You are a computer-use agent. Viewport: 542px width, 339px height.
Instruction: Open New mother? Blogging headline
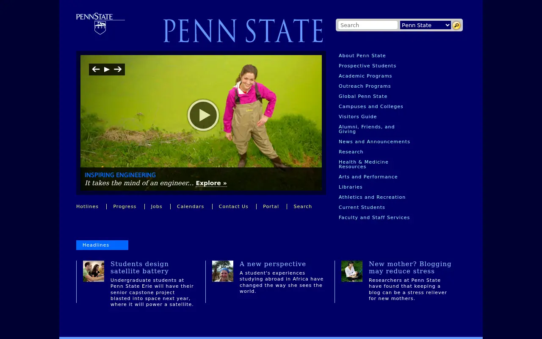[x=410, y=268]
